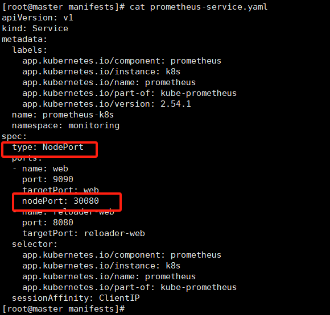Viewport: 330px width, 315px height.
Task: Click the highlighted type: NodePort line
Action: (48, 147)
